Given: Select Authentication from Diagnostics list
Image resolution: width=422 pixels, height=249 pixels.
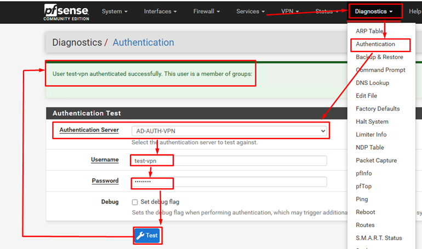Looking at the screenshot, I should click(x=375, y=44).
